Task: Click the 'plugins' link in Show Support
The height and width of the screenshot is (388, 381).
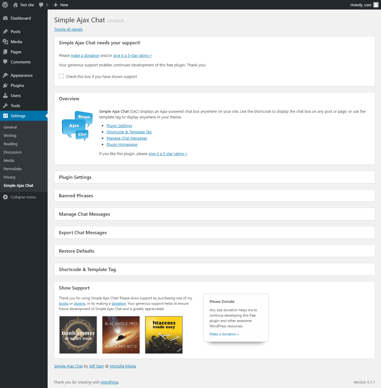Action: (79, 303)
